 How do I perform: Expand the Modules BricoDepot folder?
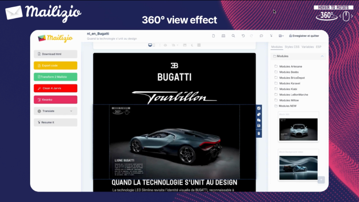[x=289, y=78]
